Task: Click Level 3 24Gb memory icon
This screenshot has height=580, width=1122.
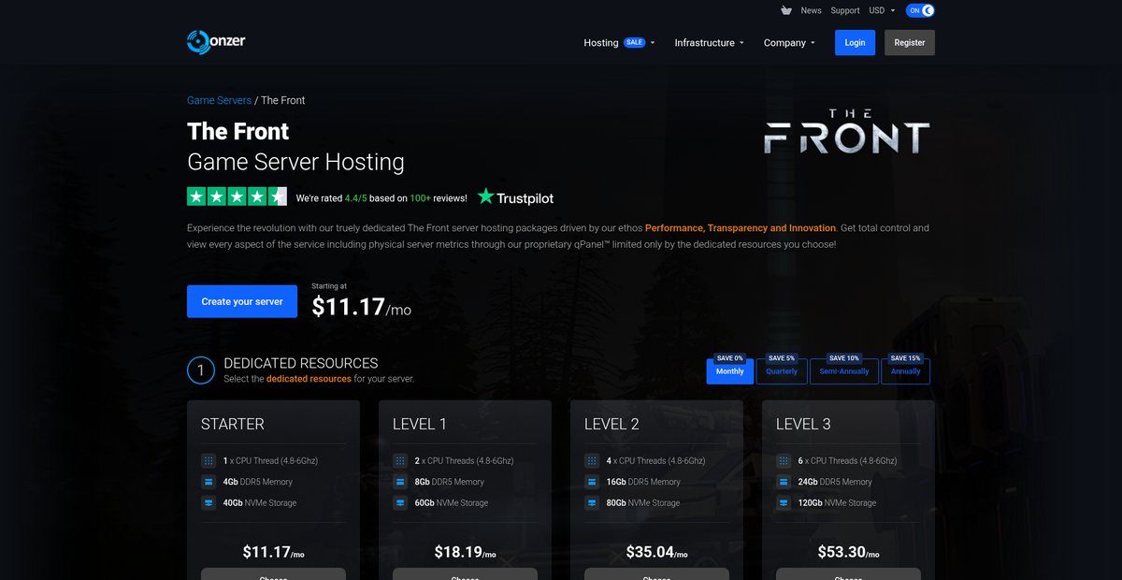Action: click(x=784, y=482)
